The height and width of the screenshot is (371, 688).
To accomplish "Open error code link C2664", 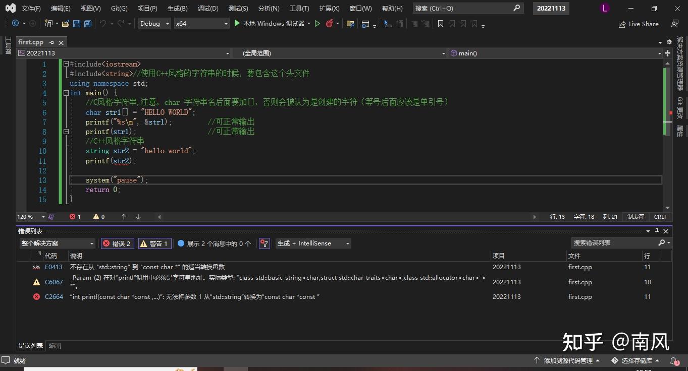I will click(54, 297).
